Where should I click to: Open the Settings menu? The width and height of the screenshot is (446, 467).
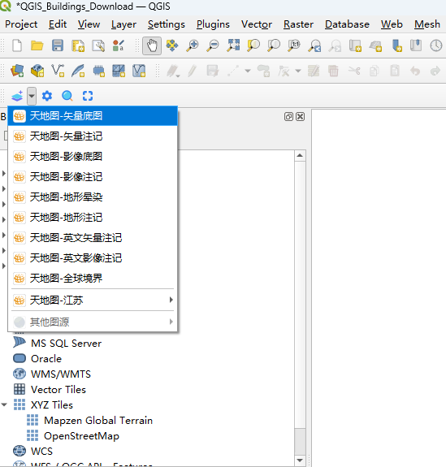167,24
